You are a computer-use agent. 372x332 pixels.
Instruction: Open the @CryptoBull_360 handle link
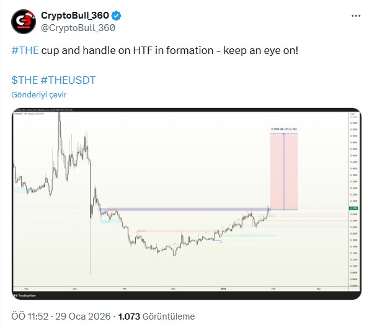(77, 27)
